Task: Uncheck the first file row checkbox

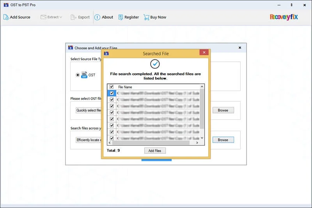Action: [x=112, y=93]
